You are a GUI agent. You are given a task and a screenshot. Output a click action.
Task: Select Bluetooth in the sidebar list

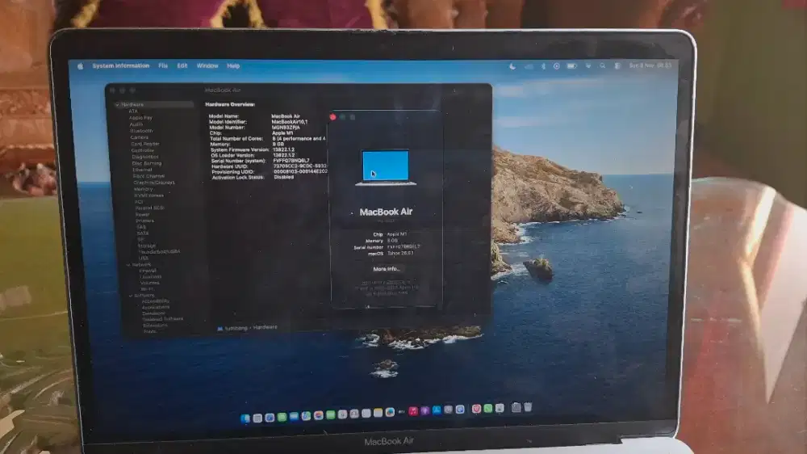pyautogui.click(x=141, y=131)
